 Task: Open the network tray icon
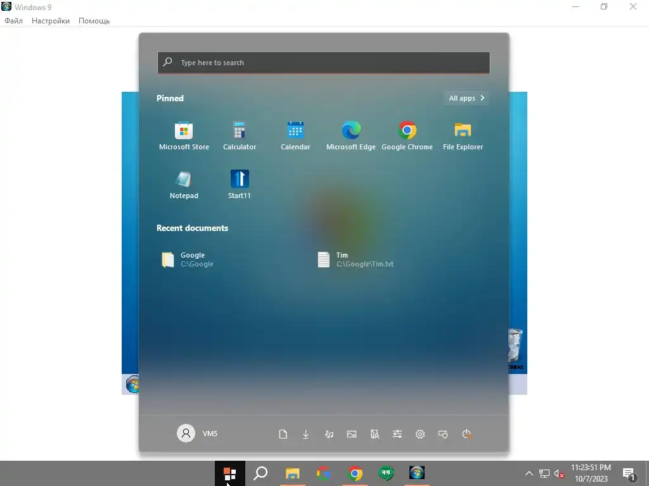pos(544,473)
